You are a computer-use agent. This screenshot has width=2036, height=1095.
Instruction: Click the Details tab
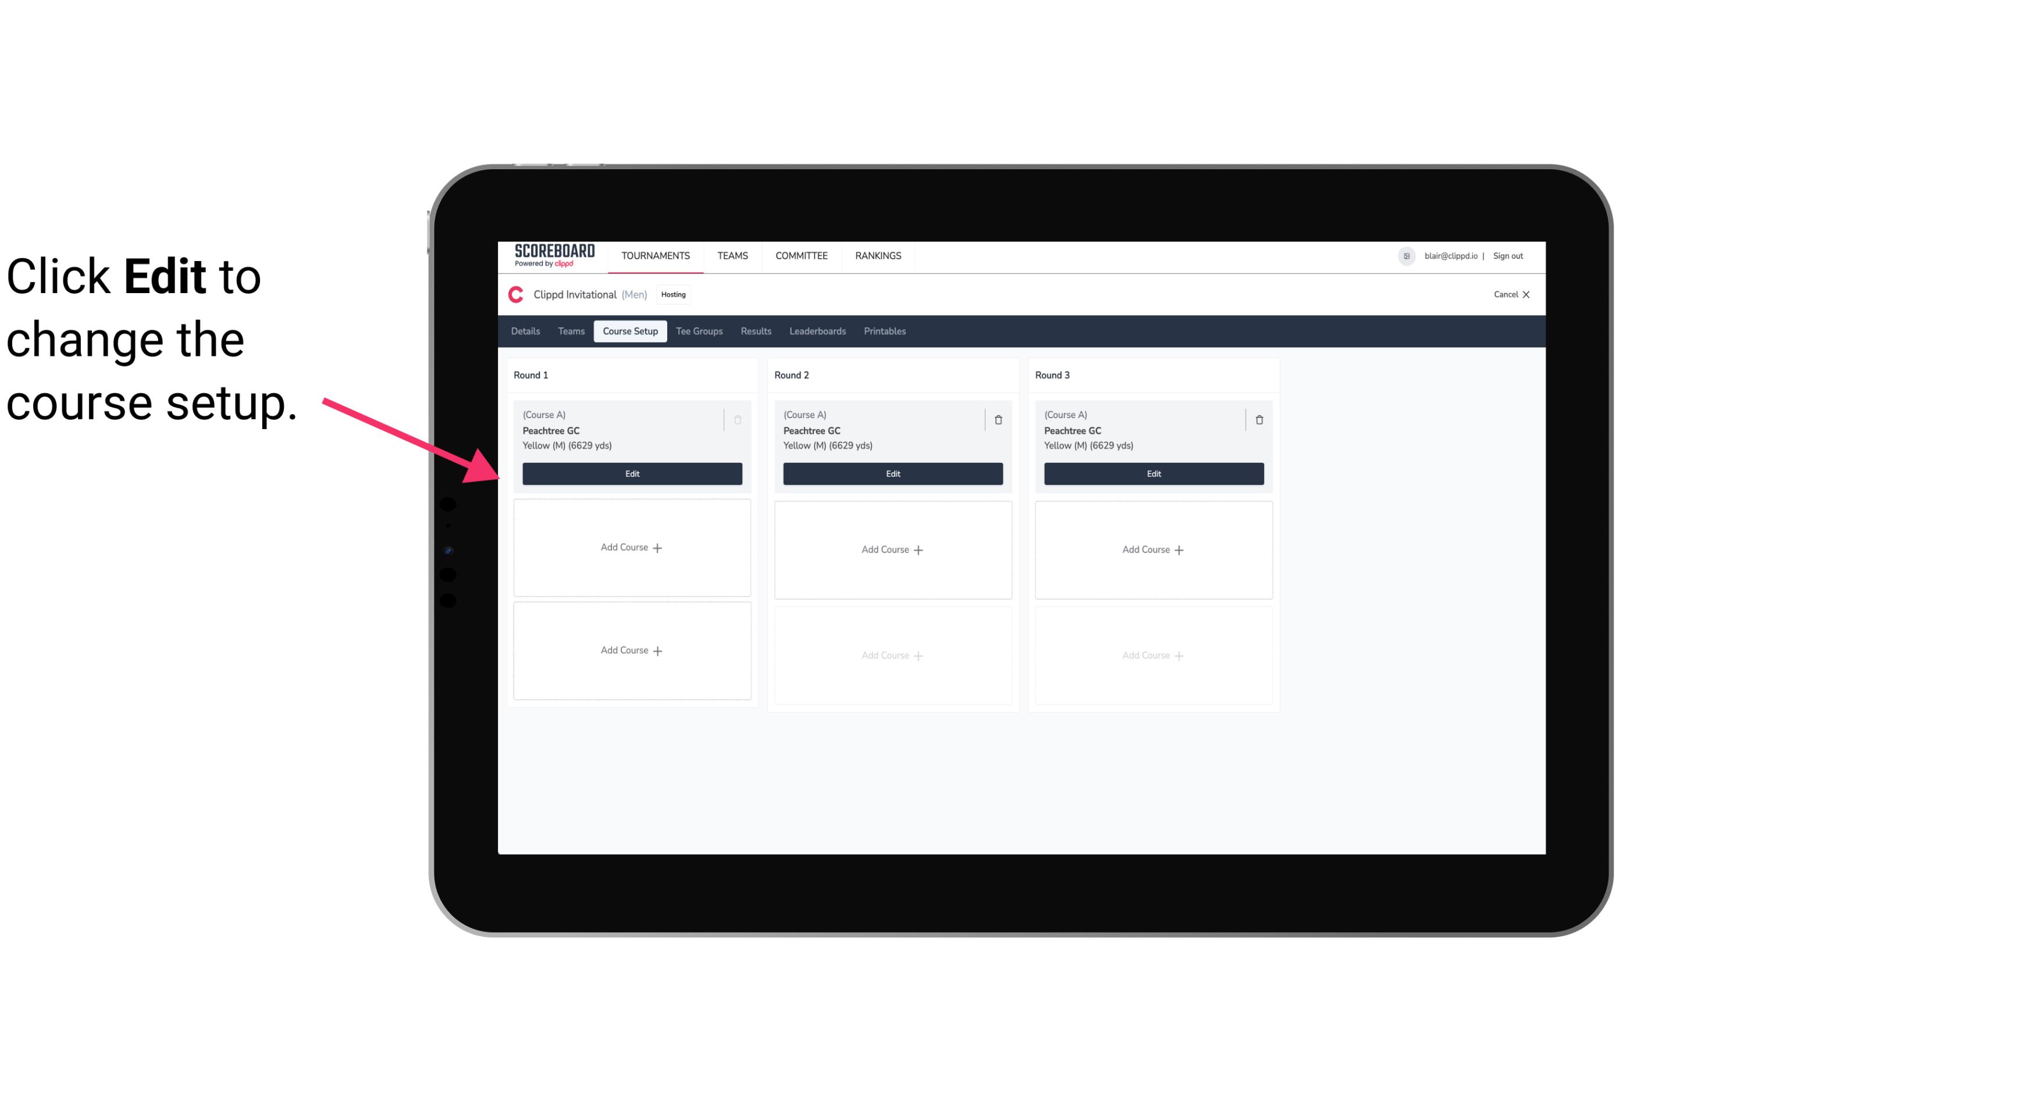pyautogui.click(x=526, y=330)
